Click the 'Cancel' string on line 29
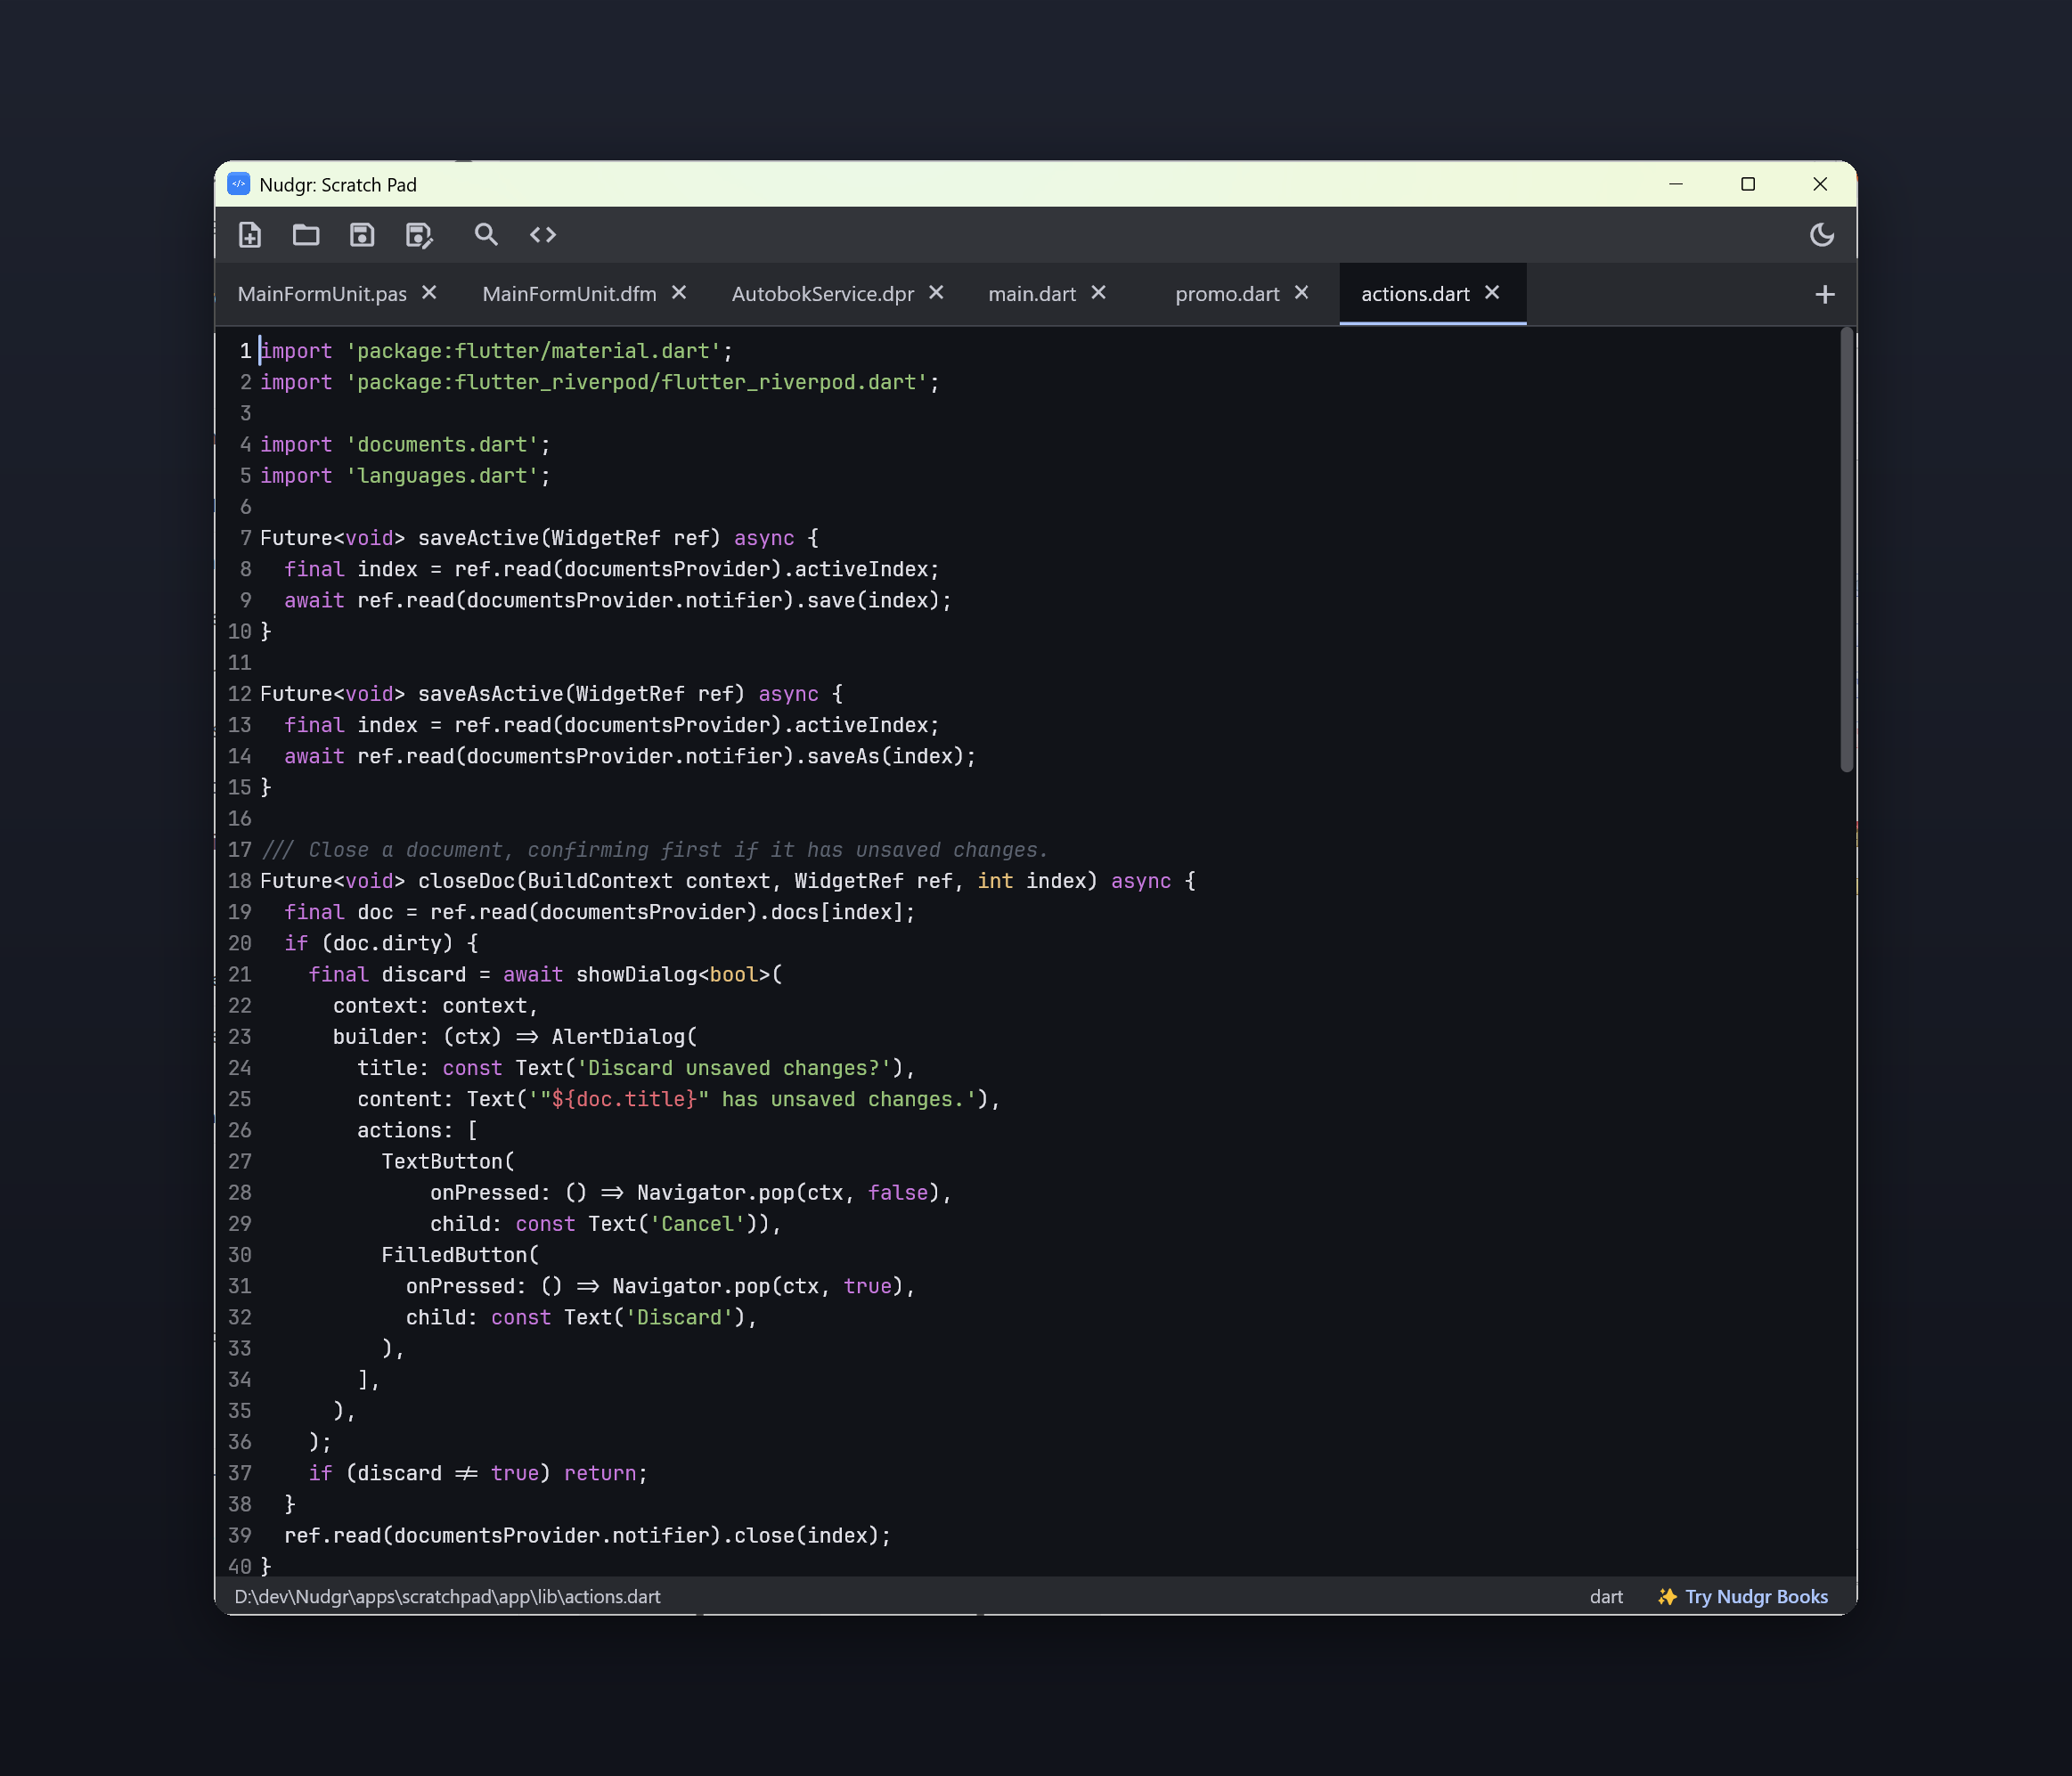The width and height of the screenshot is (2072, 1776). (x=697, y=1224)
